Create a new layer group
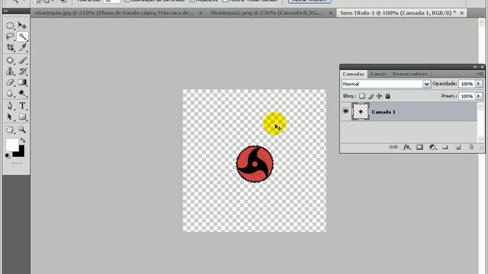 point(445,147)
